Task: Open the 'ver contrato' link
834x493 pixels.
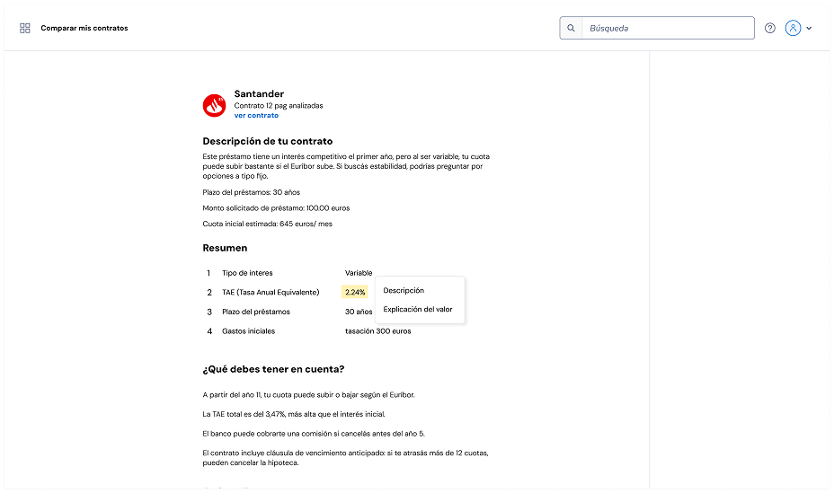Action: (x=256, y=116)
